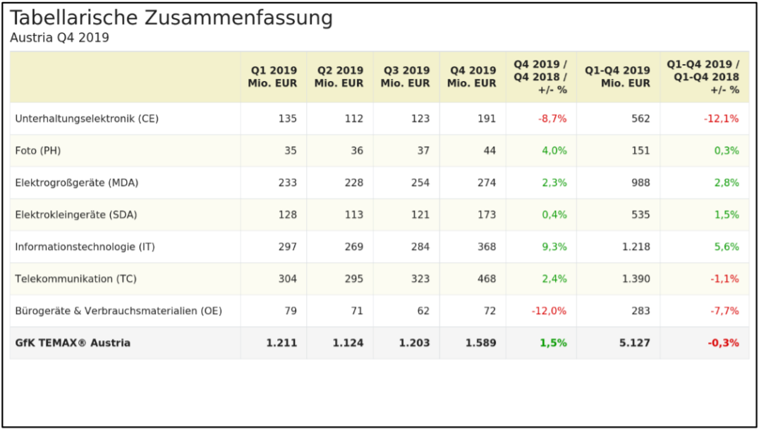Select 'Bürogeräte & Verbrauchsmaterialien (OE)' row label

tap(119, 311)
